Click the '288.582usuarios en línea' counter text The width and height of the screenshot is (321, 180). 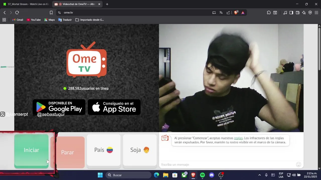tap(88, 88)
